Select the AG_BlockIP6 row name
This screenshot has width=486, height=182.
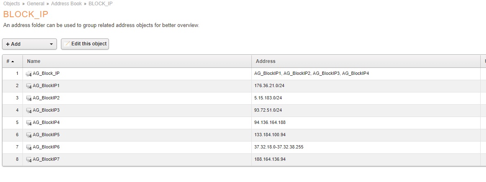point(46,147)
